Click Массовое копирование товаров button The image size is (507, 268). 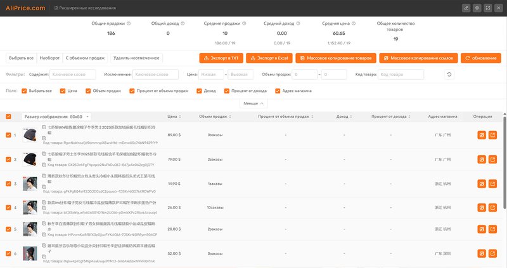click(336, 58)
